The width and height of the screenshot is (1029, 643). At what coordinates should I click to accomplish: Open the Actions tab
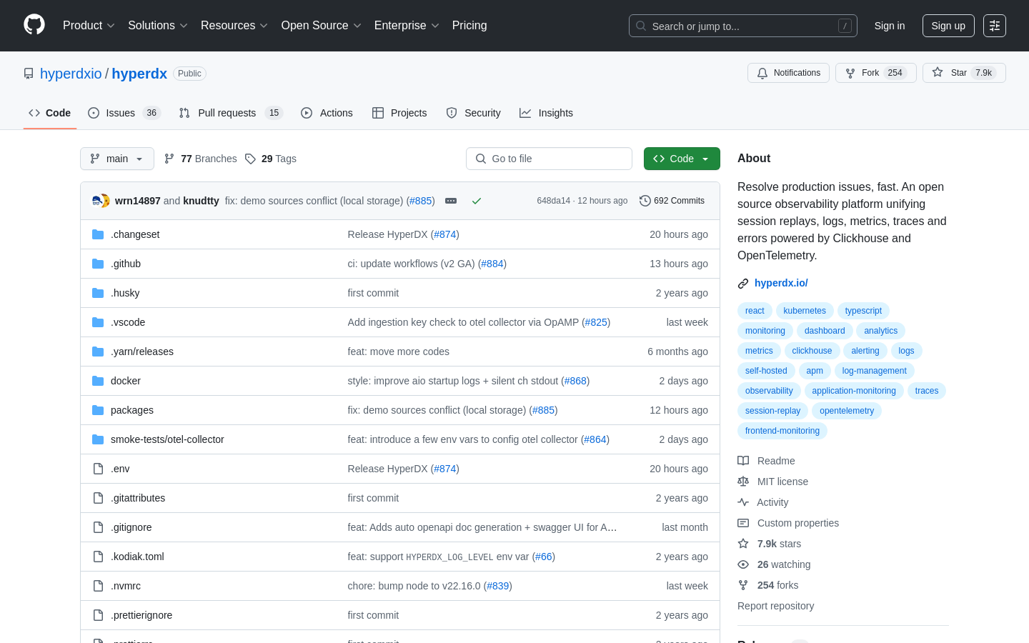click(x=327, y=113)
